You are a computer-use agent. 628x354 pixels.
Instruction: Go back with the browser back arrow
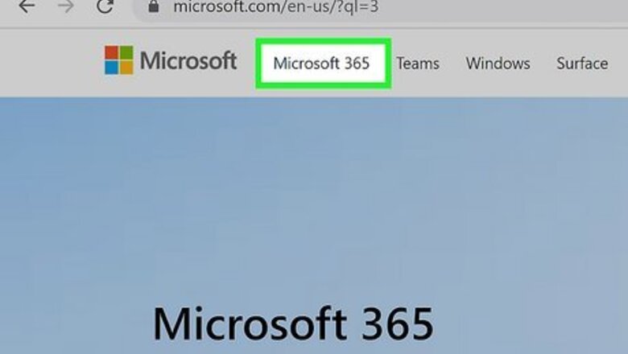[x=27, y=6]
